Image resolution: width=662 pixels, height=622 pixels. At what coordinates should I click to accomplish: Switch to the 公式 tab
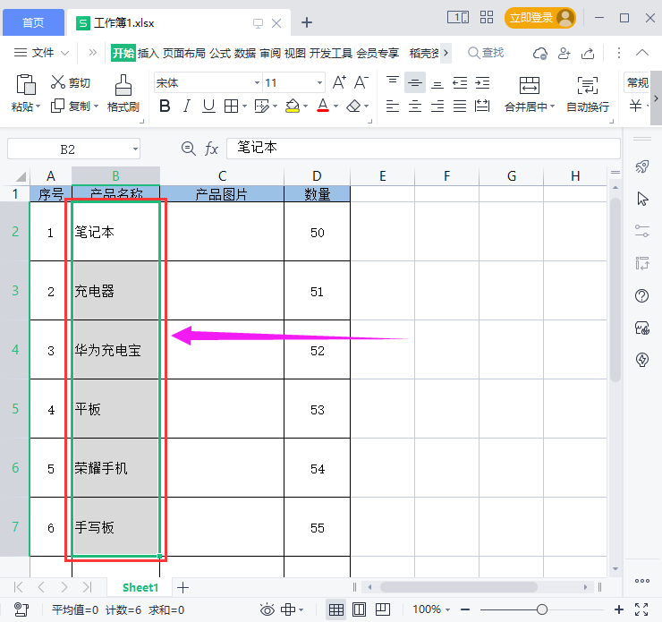tap(220, 53)
